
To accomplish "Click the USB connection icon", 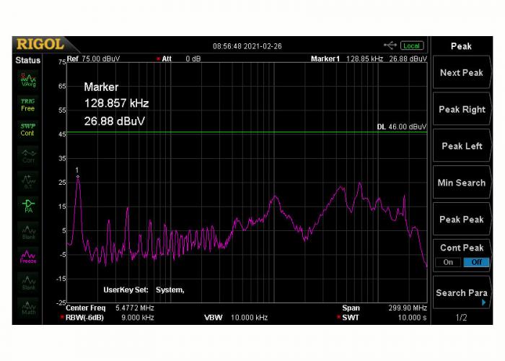I will pos(390,45).
